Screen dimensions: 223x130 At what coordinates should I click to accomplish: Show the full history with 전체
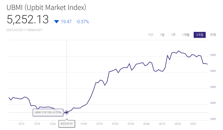tap(213, 35)
